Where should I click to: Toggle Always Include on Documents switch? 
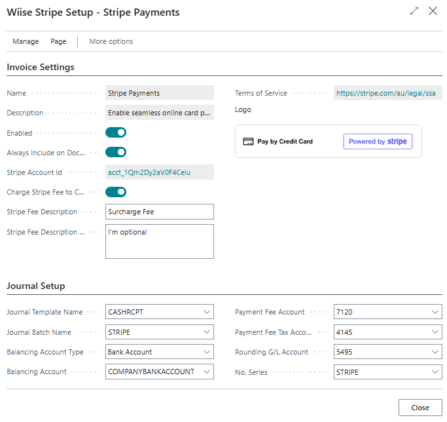116,152
